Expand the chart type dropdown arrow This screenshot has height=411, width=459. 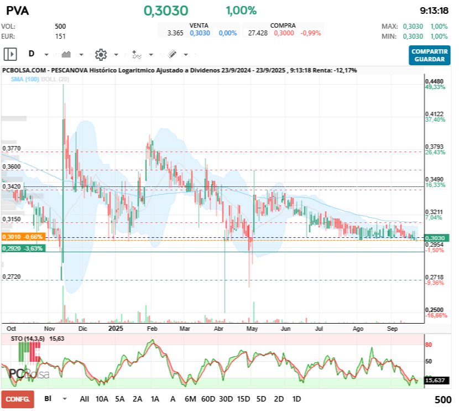81,55
